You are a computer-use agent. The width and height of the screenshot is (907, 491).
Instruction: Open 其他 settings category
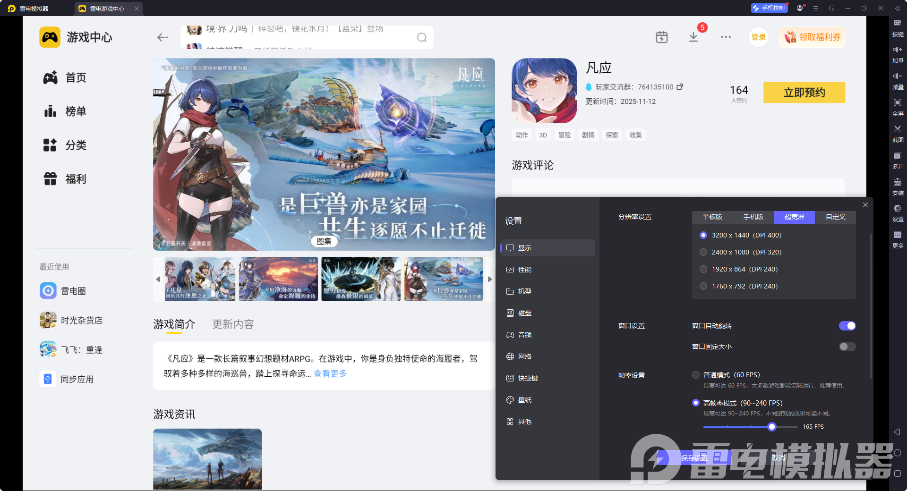(548, 422)
